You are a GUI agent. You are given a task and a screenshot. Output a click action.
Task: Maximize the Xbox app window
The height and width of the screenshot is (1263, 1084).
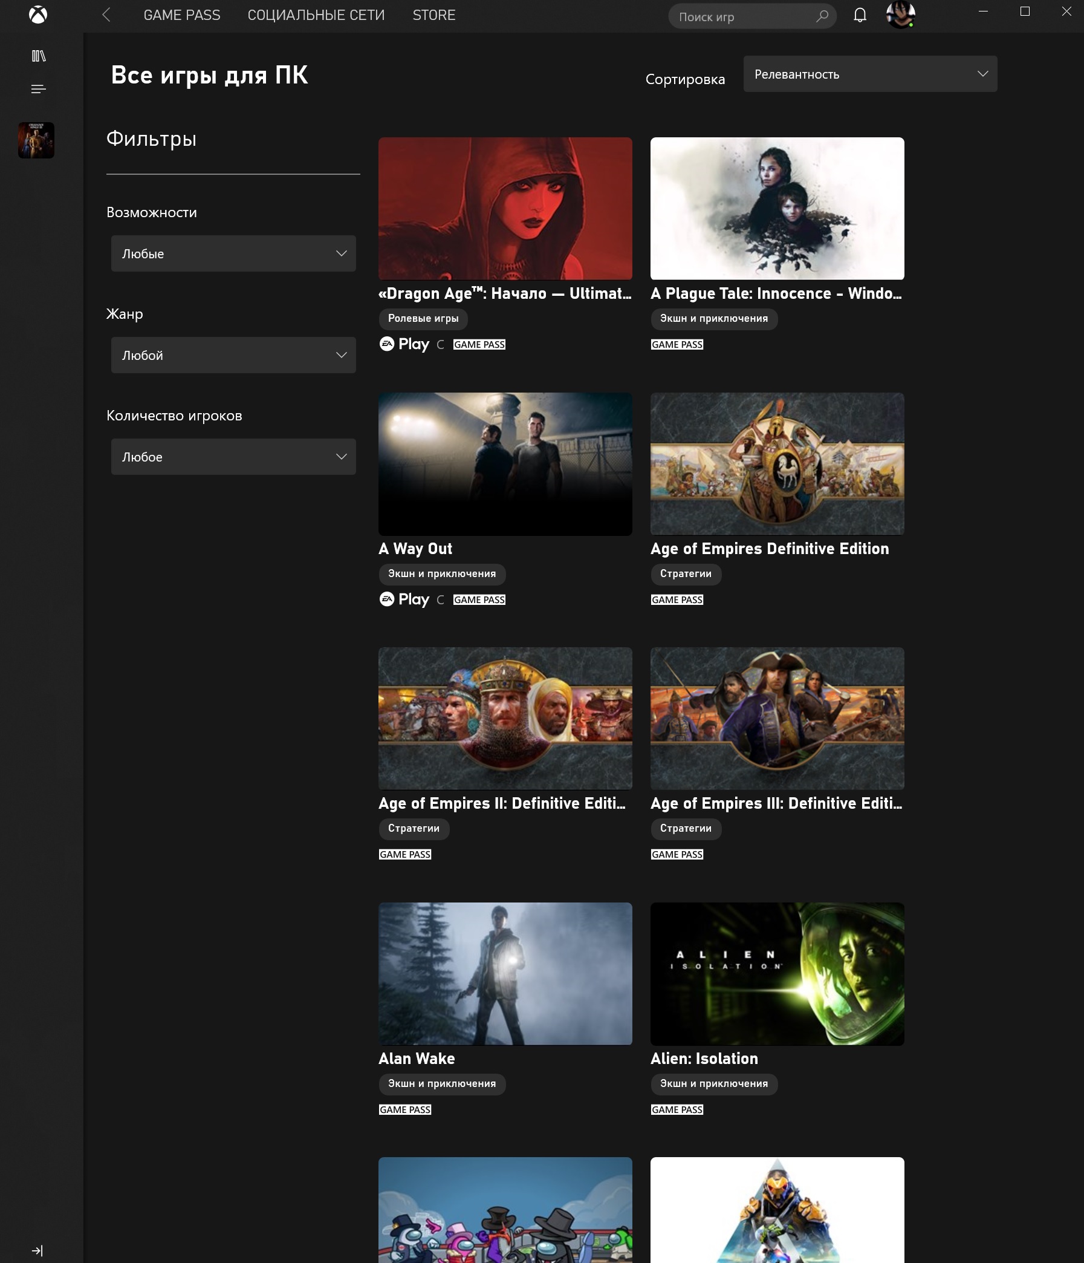(x=1025, y=11)
